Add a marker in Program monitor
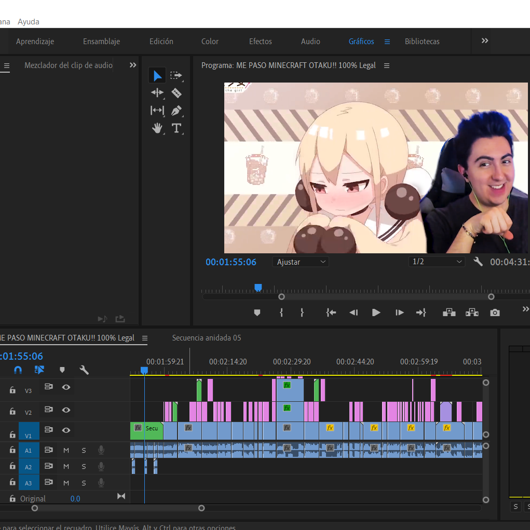Screen dimensions: 530x530 click(257, 312)
